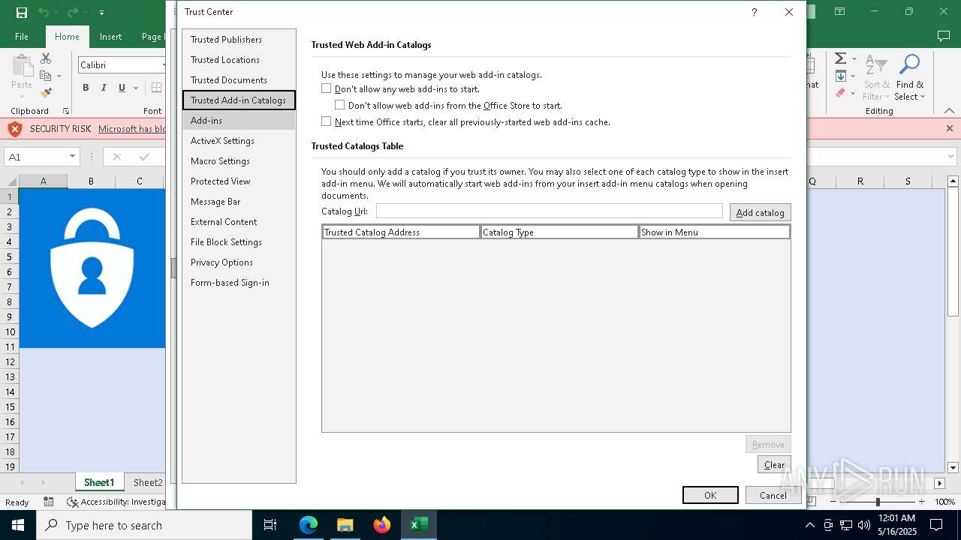Click the Paste clipboard icon
This screenshot has height=540, width=961.
click(x=22, y=66)
